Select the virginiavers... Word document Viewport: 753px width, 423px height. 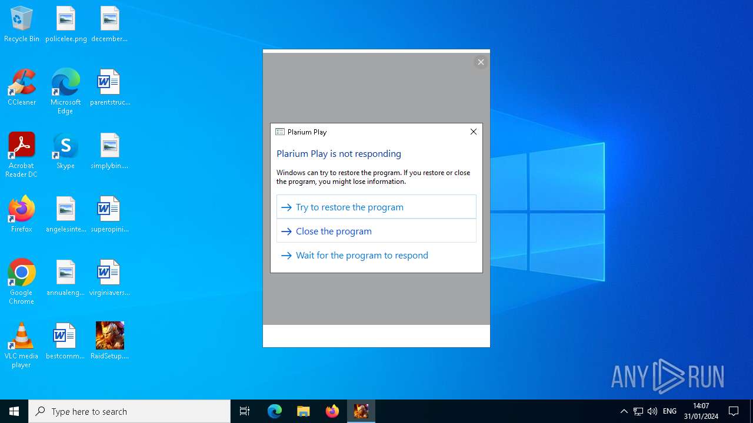109,278
